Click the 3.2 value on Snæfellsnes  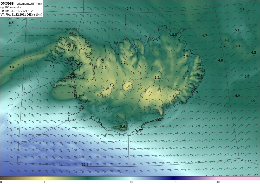coord(55,85)
